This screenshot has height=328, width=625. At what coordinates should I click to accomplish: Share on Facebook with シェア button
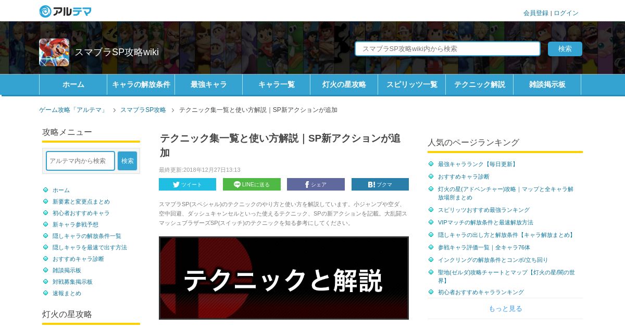[316, 184]
